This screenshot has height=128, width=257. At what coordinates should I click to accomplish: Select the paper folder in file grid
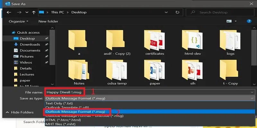pos(155,73)
